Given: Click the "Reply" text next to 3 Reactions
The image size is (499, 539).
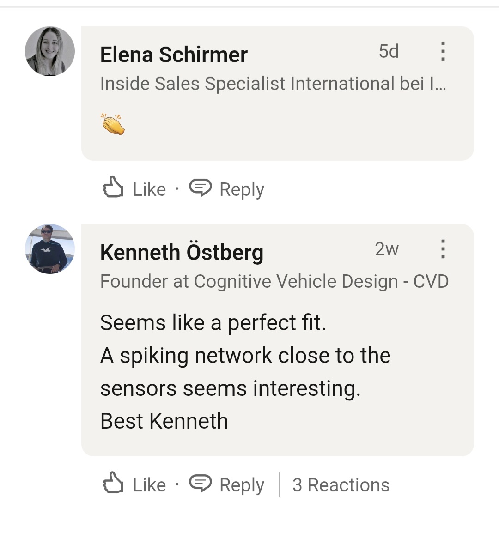Looking at the screenshot, I should (x=242, y=485).
